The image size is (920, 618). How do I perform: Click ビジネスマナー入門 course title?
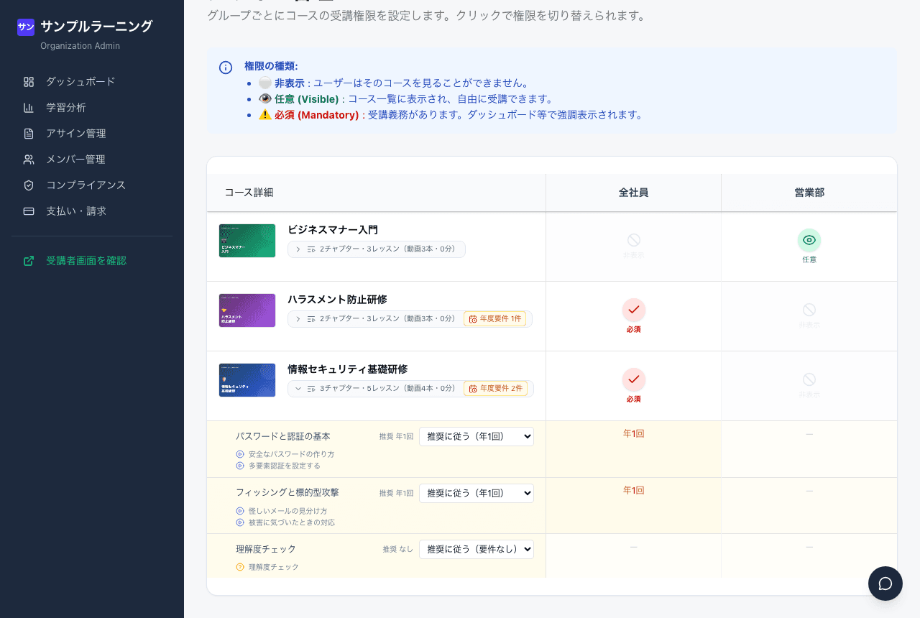point(333,230)
